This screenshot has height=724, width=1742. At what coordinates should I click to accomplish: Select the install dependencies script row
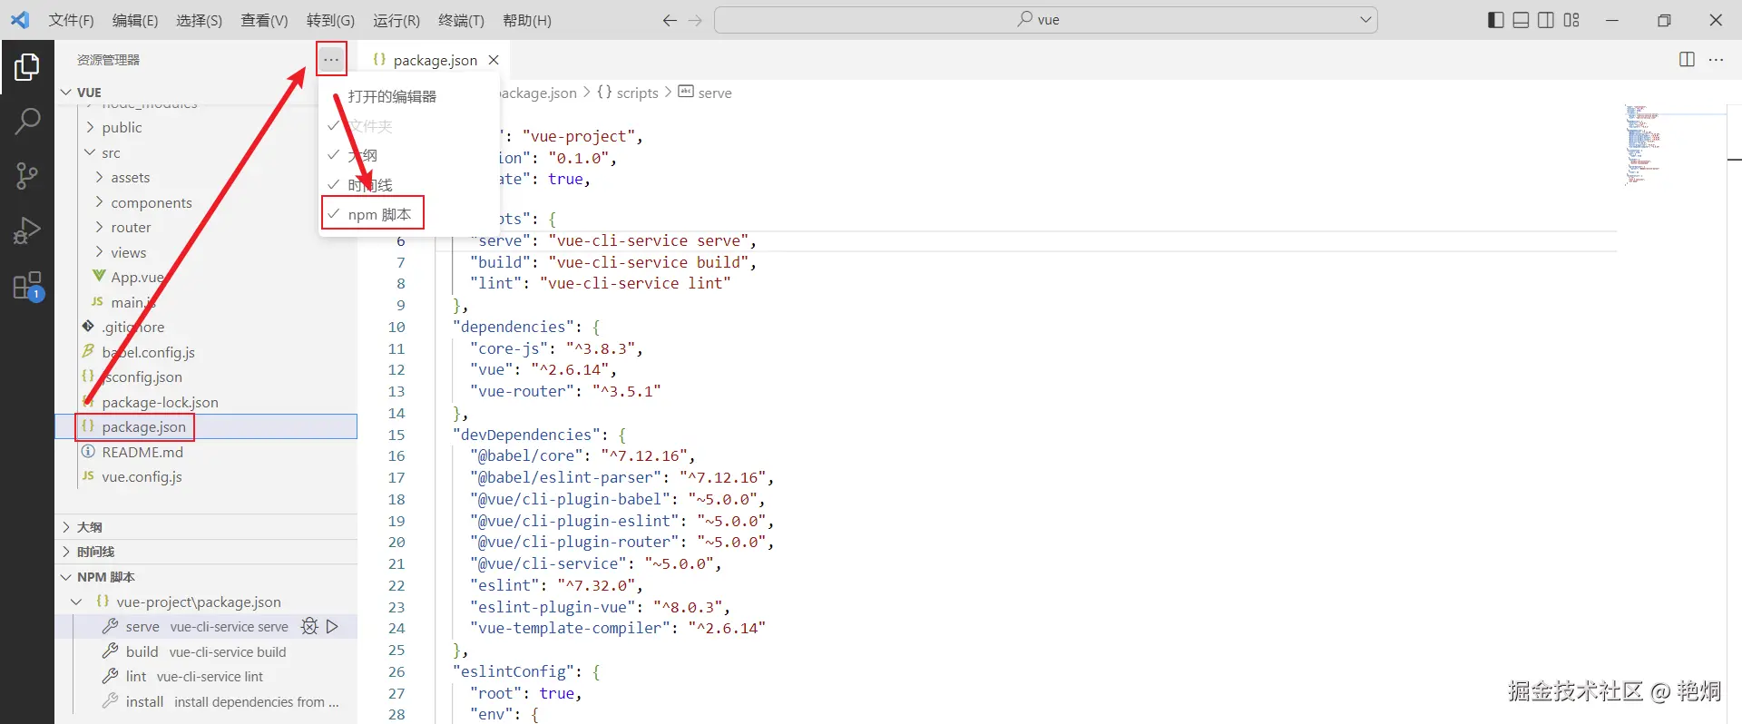206,701
